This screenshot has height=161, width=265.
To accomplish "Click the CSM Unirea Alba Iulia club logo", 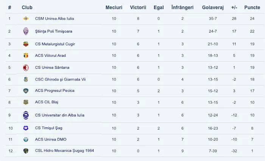I will click(26, 19).
